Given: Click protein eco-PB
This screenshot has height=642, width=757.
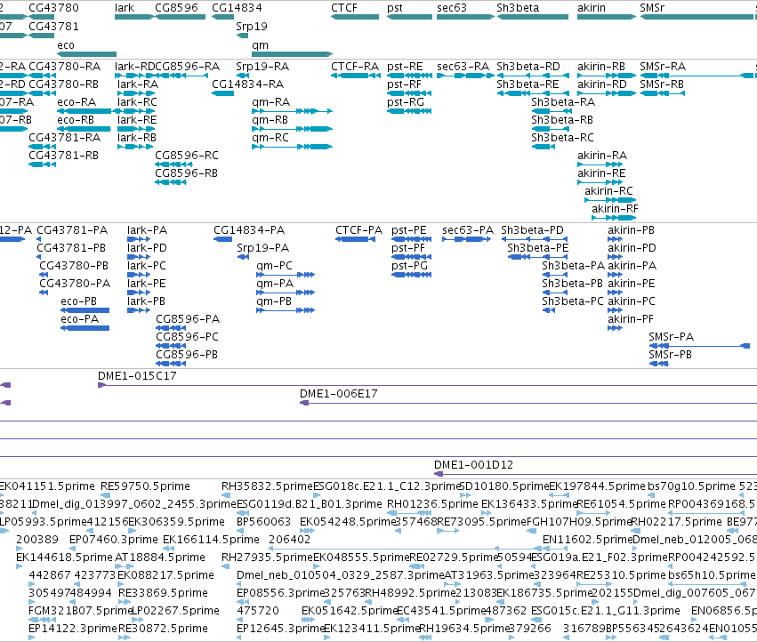Looking at the screenshot, I should (x=78, y=301).
